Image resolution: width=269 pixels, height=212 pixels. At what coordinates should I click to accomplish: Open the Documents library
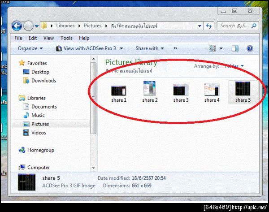pyautogui.click(x=44, y=107)
